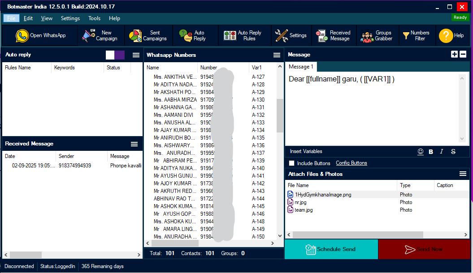Sort contacts by the Name column header

pos(171,68)
